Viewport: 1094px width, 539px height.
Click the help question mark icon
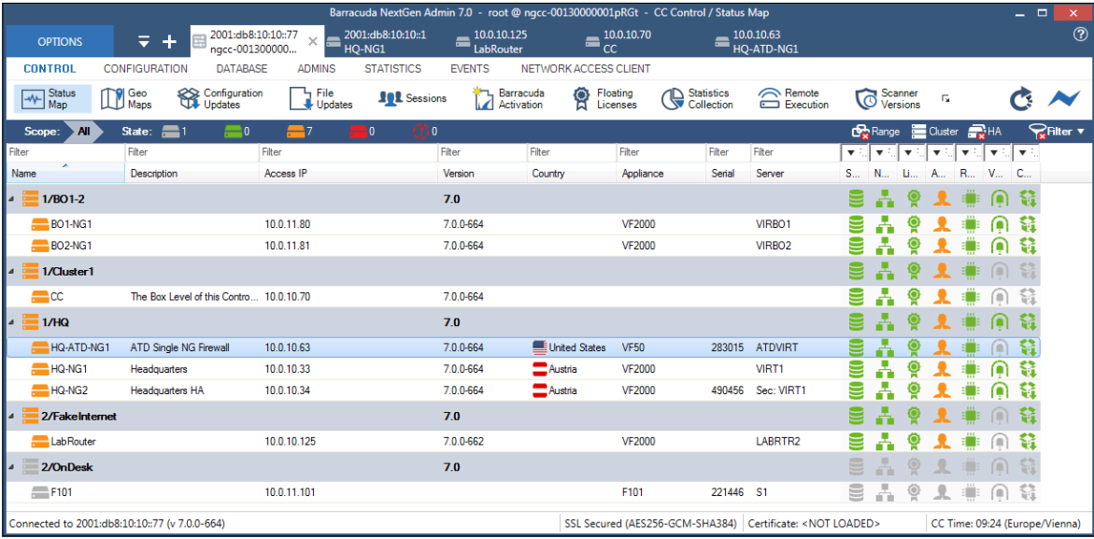point(1079,35)
